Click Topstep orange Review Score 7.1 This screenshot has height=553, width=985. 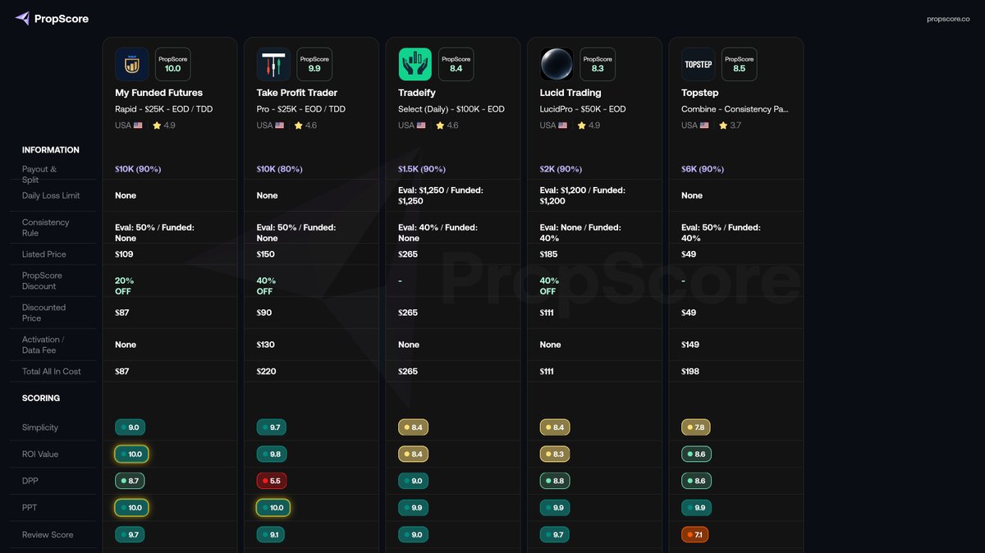695,535
